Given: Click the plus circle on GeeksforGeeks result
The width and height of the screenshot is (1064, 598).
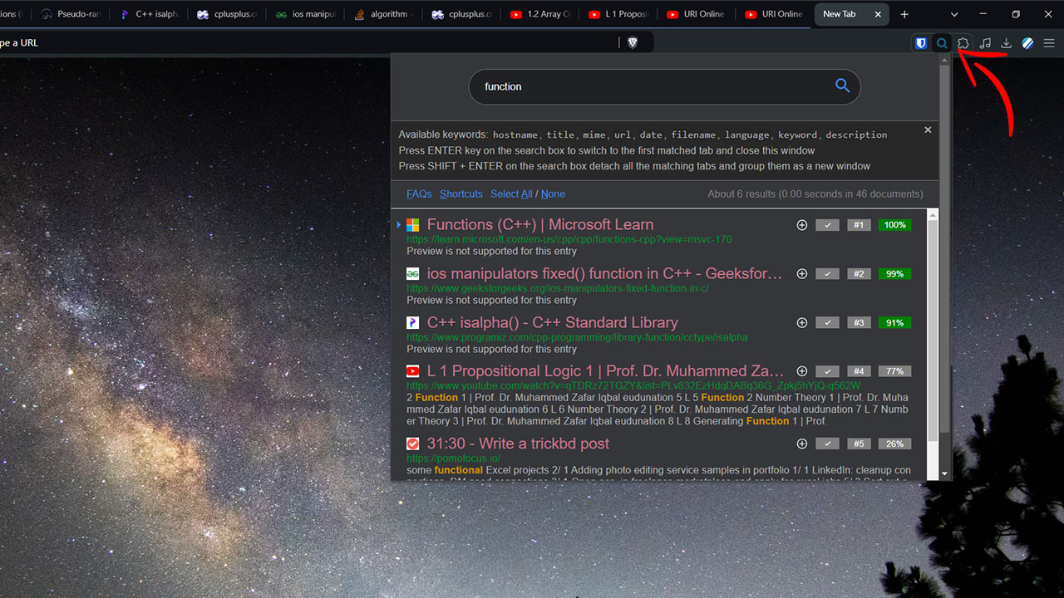Looking at the screenshot, I should [x=802, y=274].
